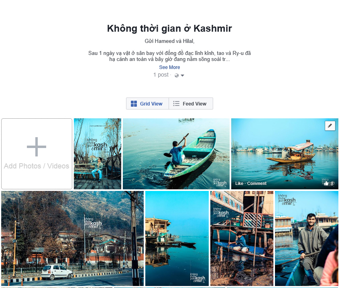This screenshot has height=288, width=340.
Task: Click the grid squares icon
Action: (134, 103)
